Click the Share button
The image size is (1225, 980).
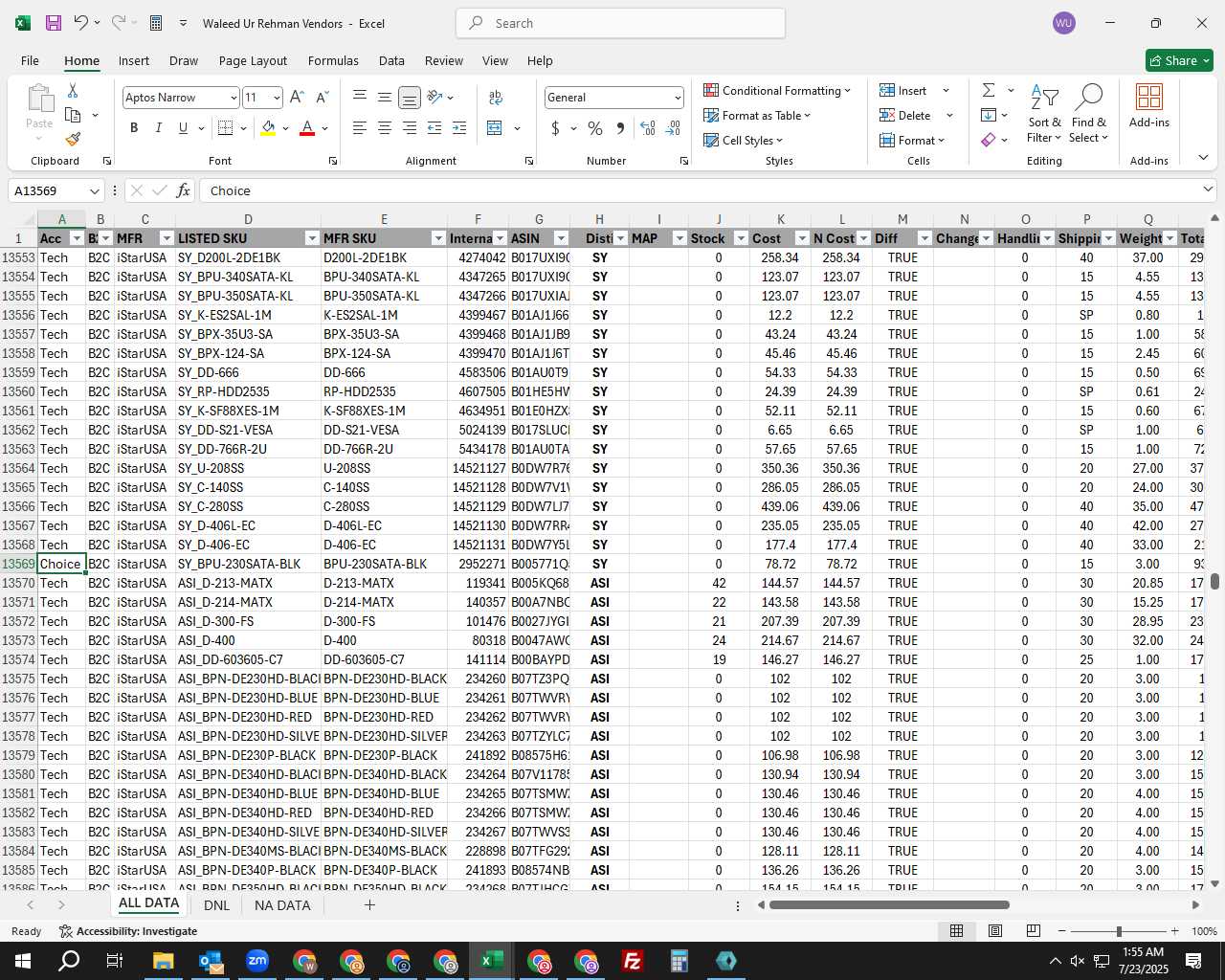click(x=1179, y=60)
